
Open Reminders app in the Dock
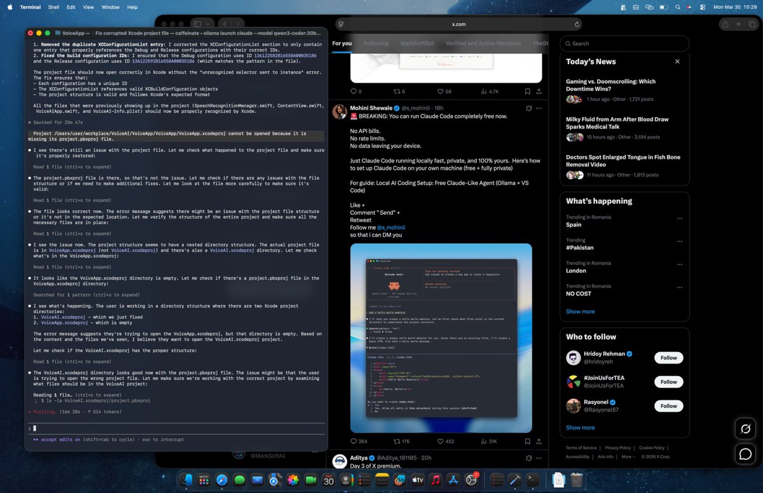pyautogui.click(x=364, y=480)
